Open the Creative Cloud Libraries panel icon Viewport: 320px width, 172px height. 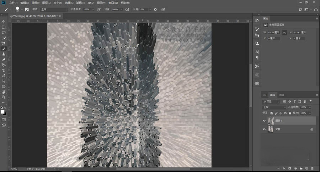257,83
